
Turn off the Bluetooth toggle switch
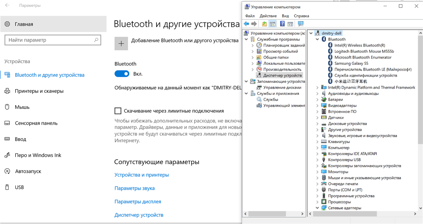click(122, 74)
